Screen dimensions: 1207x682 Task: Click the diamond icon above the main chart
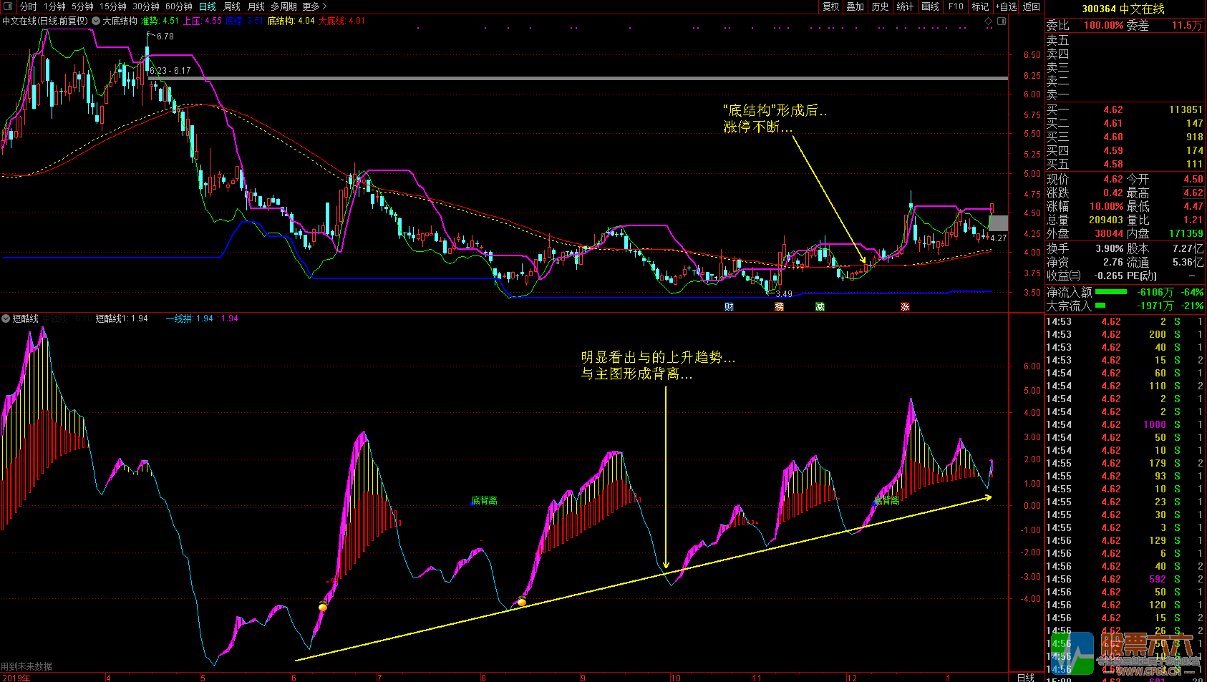(989, 21)
